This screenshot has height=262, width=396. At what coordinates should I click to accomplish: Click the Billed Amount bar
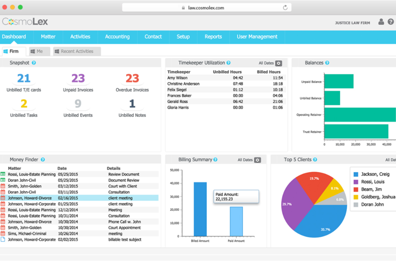[x=200, y=209]
